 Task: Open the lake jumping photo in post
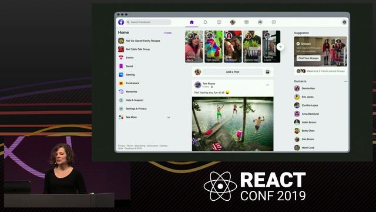(233, 124)
